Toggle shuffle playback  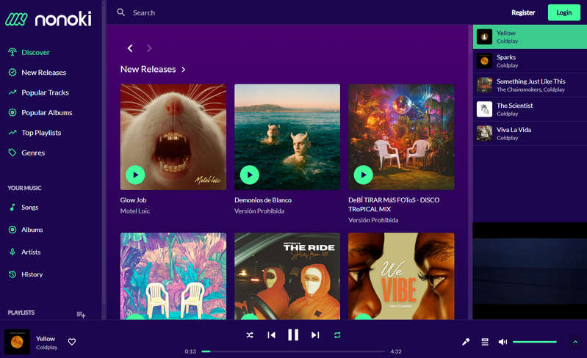(x=250, y=335)
